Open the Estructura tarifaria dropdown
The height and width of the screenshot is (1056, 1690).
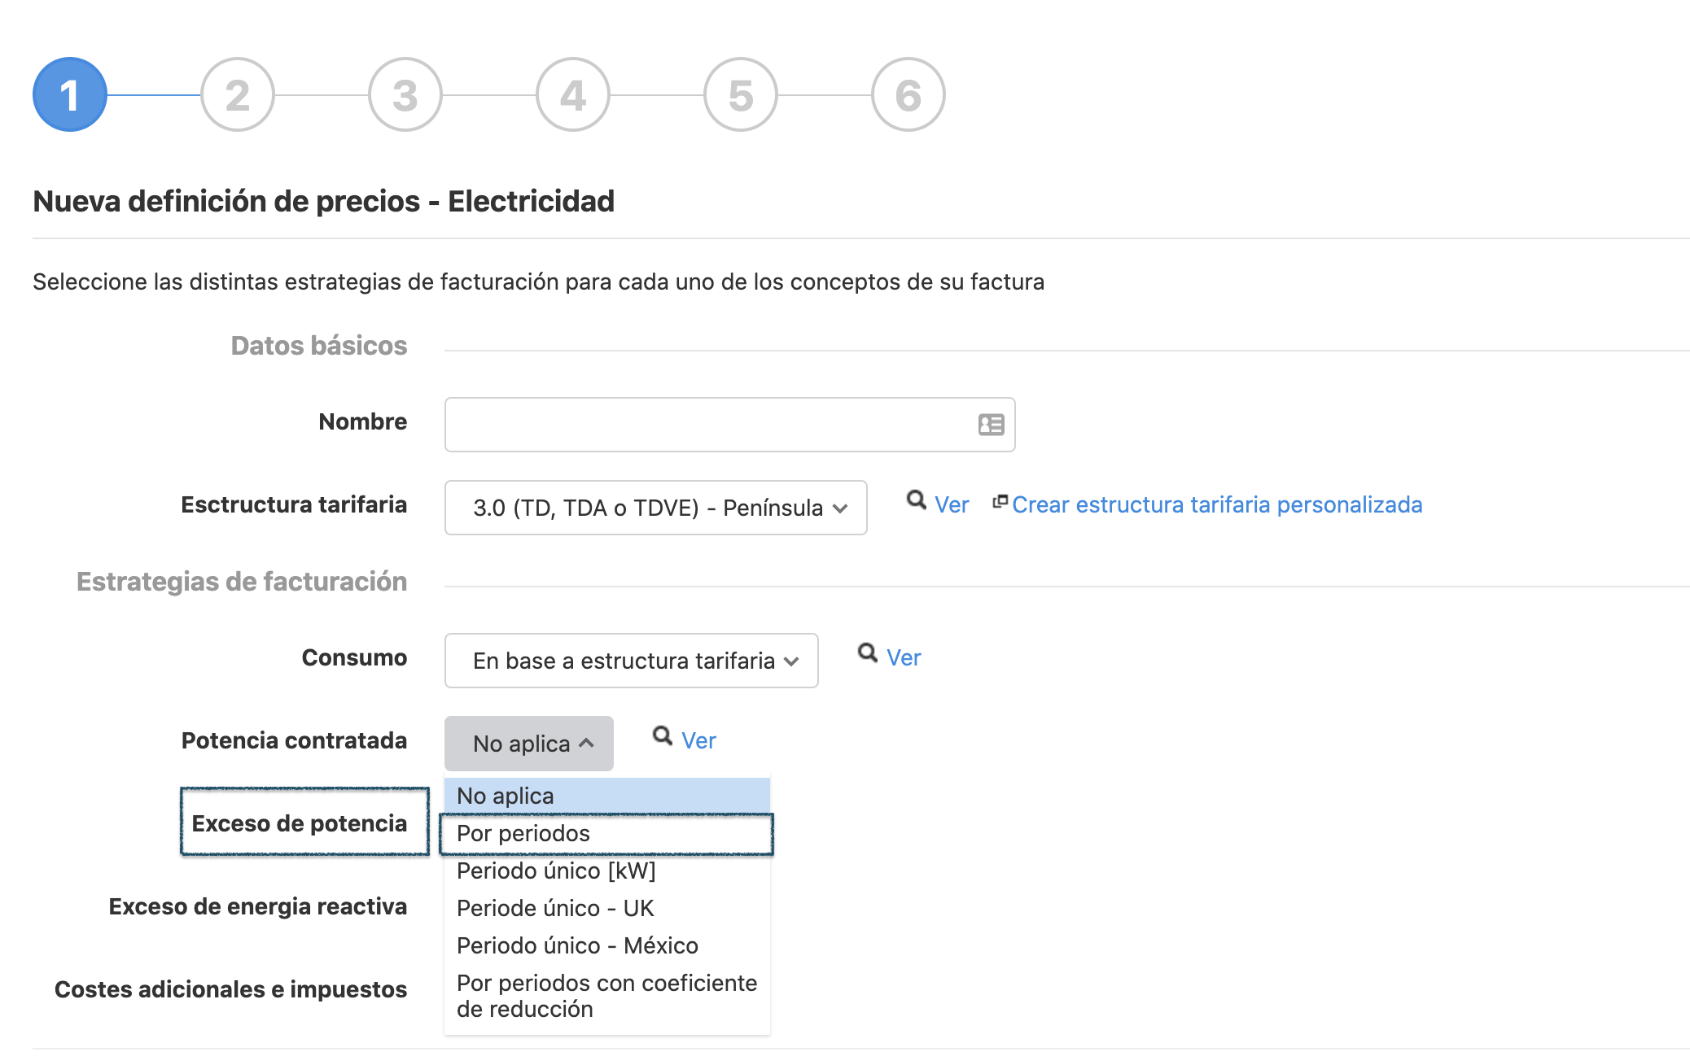point(655,508)
